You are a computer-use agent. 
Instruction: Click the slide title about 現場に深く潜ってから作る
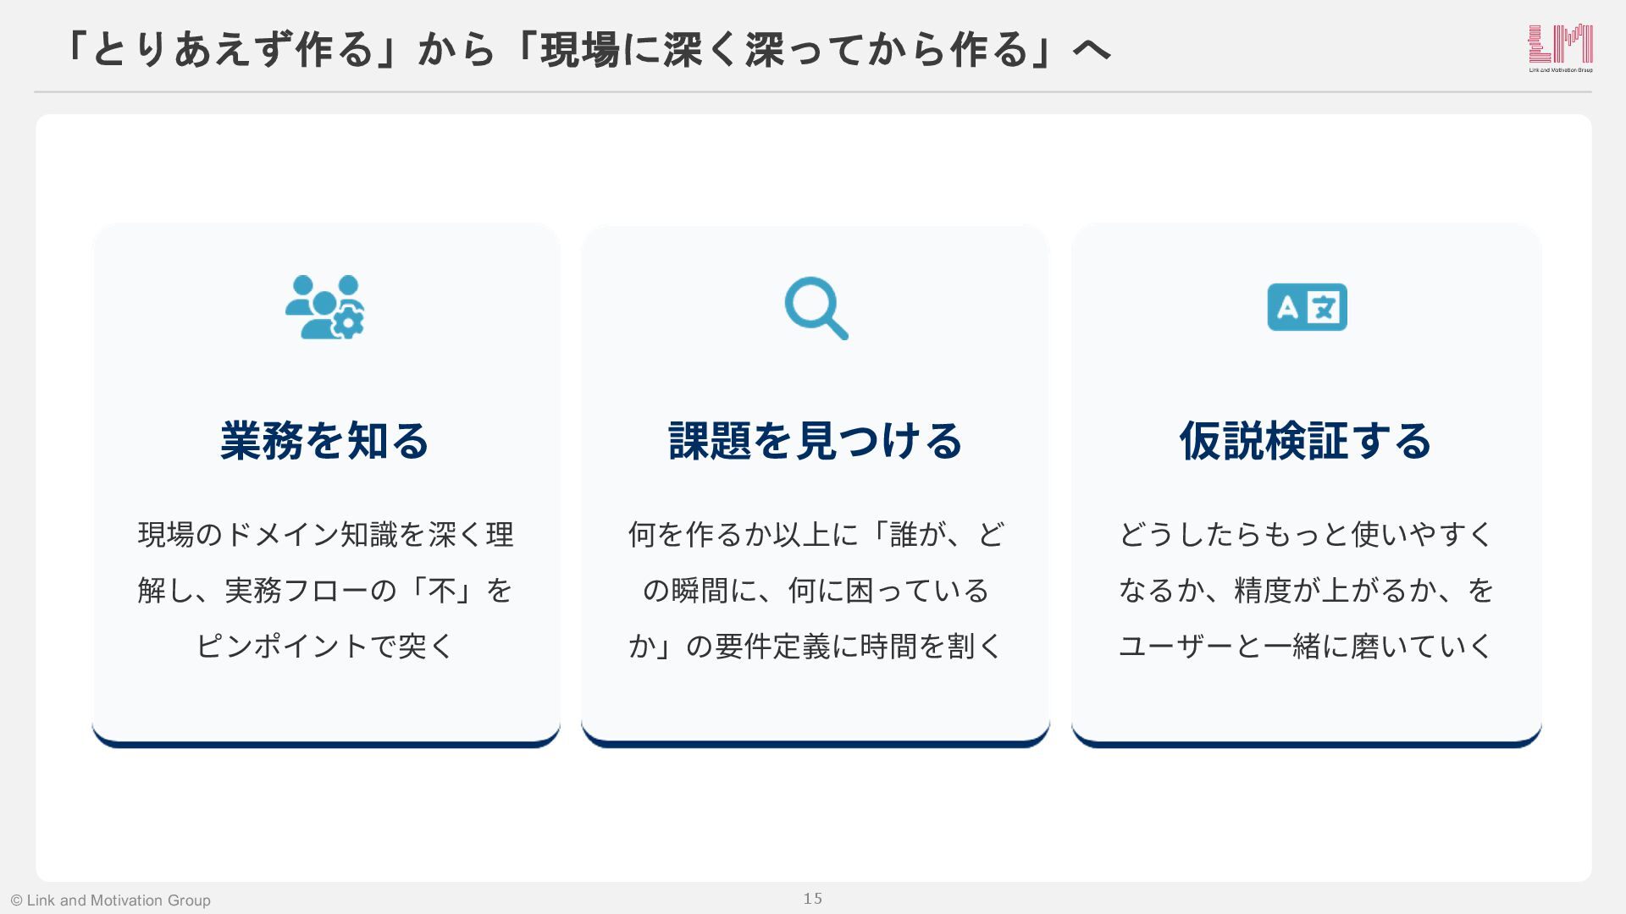pos(584,49)
